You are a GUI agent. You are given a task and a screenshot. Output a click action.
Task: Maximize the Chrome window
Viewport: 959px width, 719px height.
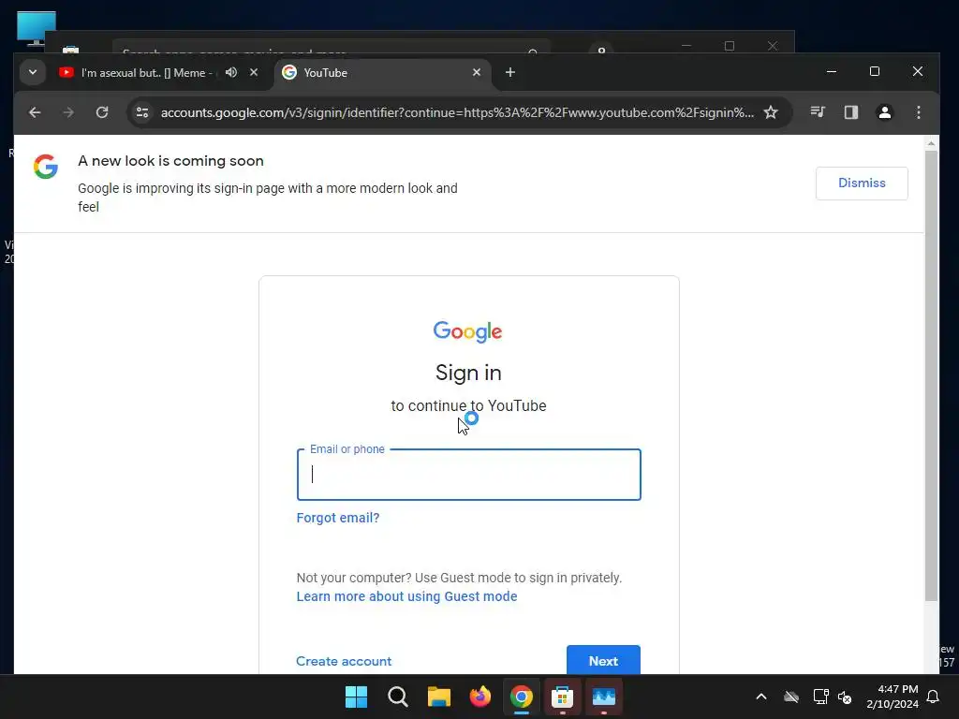(875, 71)
